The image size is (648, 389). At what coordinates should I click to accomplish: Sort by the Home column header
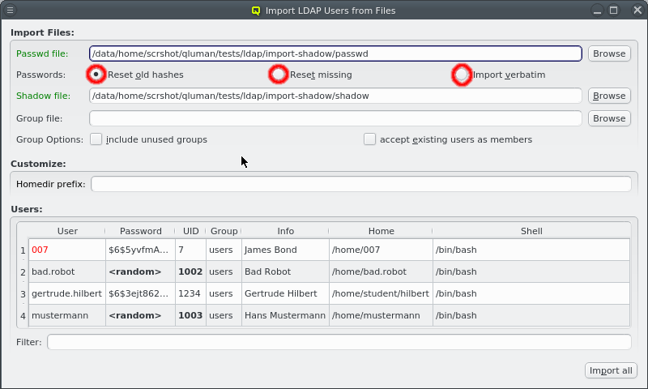click(381, 231)
